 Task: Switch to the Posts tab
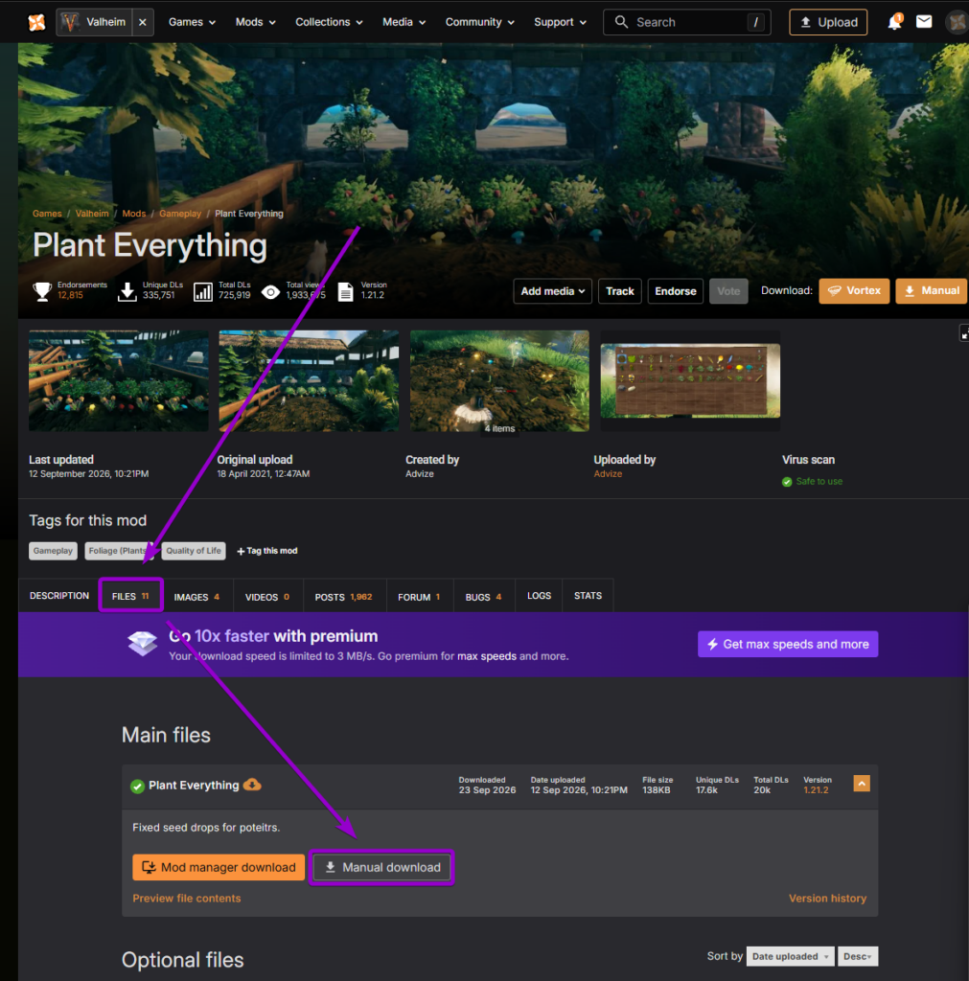click(344, 597)
